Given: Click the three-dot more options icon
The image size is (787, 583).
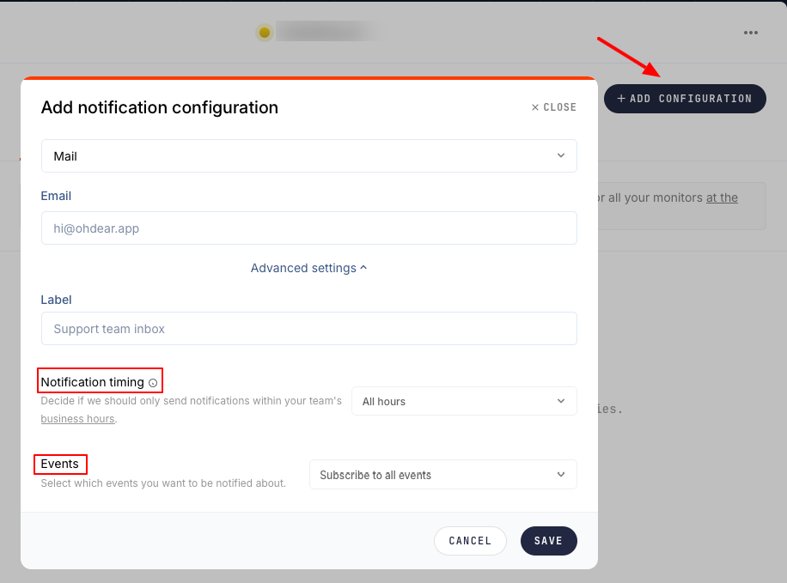Looking at the screenshot, I should (x=751, y=33).
